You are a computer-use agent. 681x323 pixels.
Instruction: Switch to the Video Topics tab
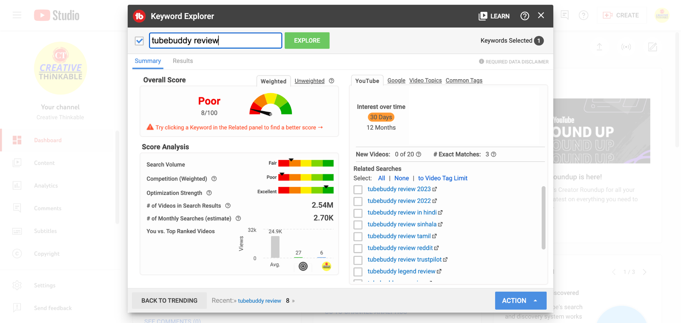425,80
